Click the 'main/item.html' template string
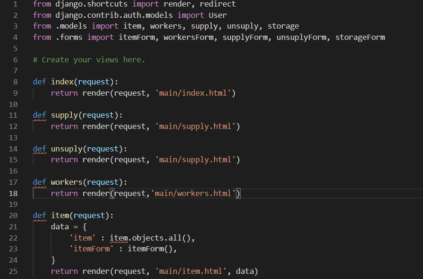This screenshot has height=279, width=423. pos(191,271)
